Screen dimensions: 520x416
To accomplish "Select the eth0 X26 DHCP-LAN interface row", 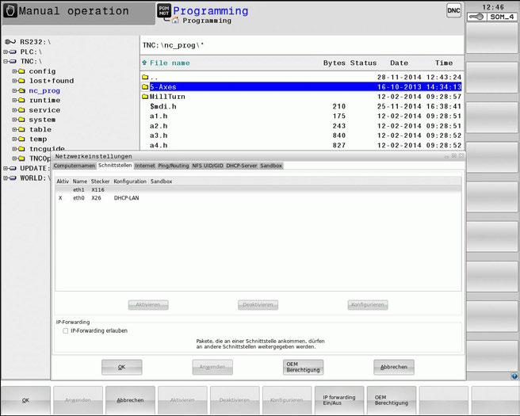I will [x=258, y=198].
